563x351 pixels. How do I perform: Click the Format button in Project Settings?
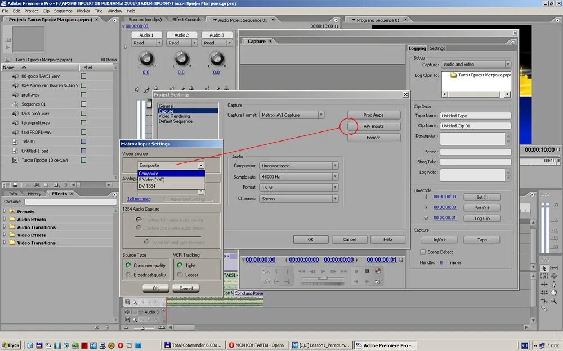373,138
